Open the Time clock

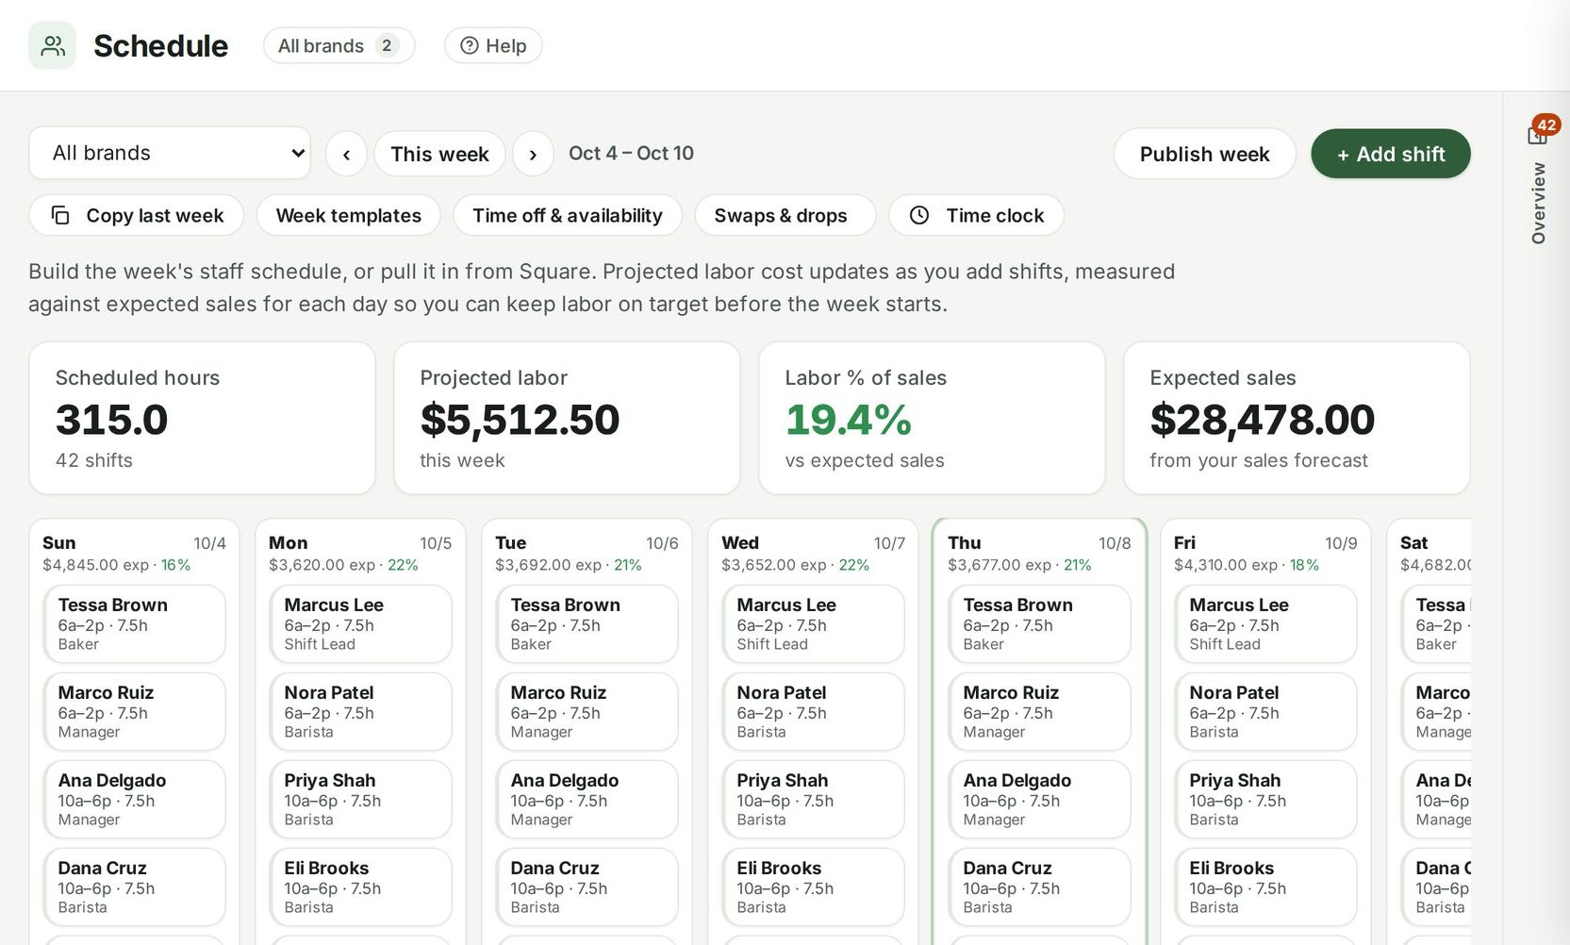coord(976,215)
